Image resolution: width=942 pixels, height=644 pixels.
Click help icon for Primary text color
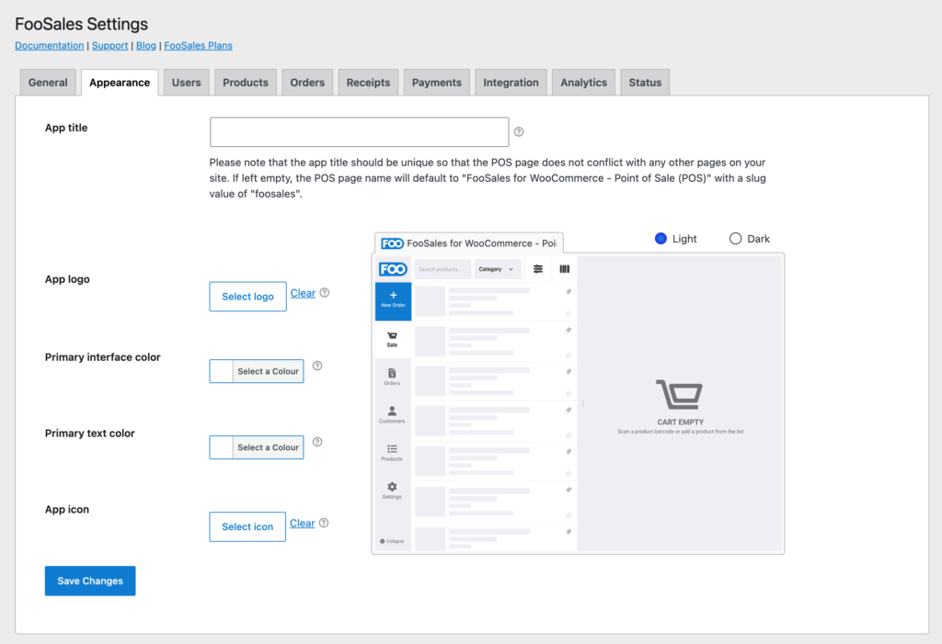click(x=317, y=442)
